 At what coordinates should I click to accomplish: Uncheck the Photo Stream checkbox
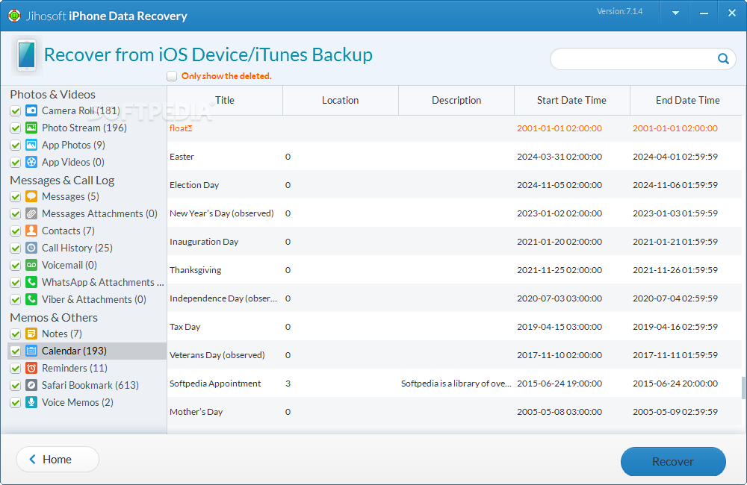pos(15,128)
